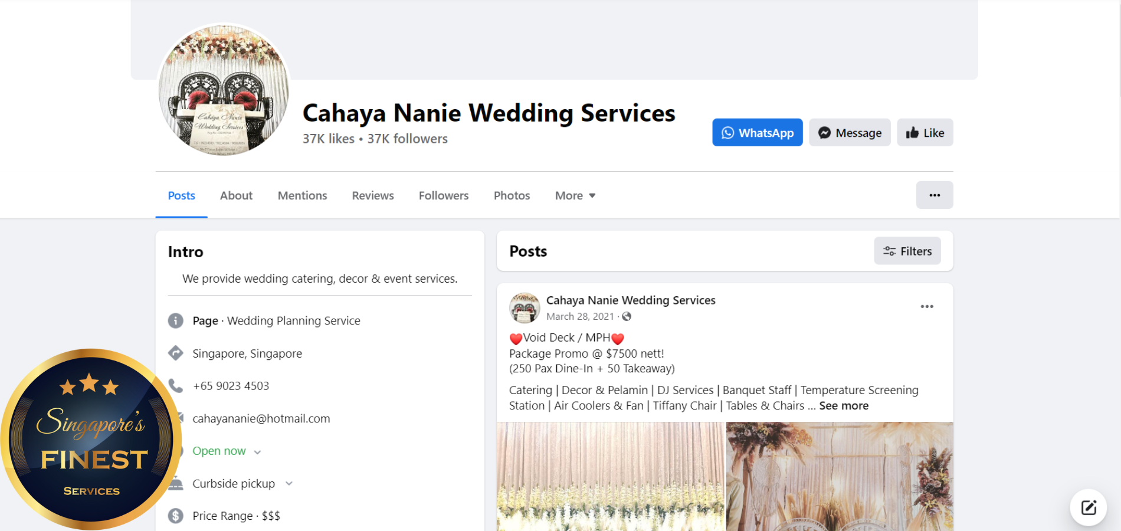Viewport: 1121px width, 531px height.
Task: Open the post's three-dot options menu
Action: click(926, 307)
